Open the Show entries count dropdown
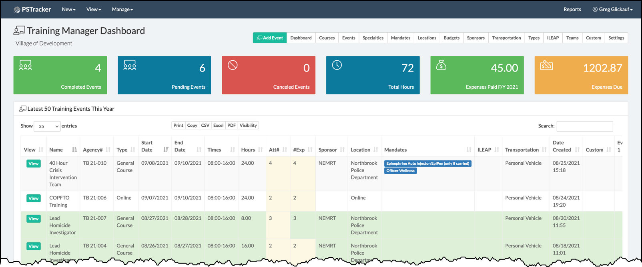Viewport: 642px width, 267px height. click(47, 126)
